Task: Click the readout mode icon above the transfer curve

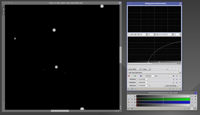Action: (129, 34)
